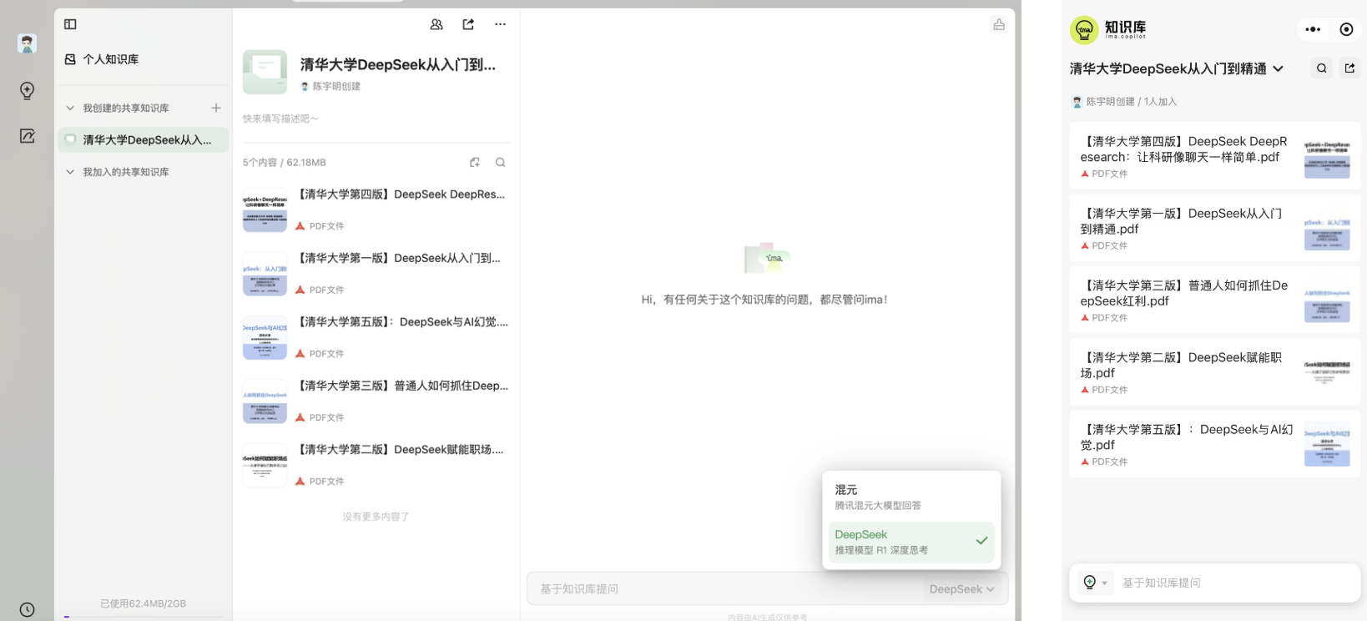
Task: Open 【清华大学第四版】DeepSeek DeepRes... in content list
Action: tap(376, 210)
